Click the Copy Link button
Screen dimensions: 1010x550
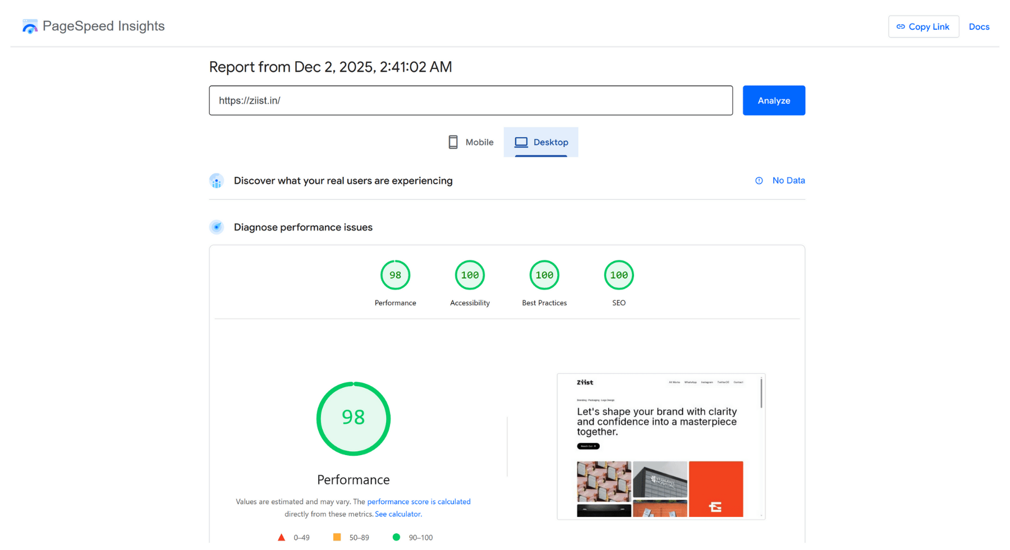click(924, 26)
